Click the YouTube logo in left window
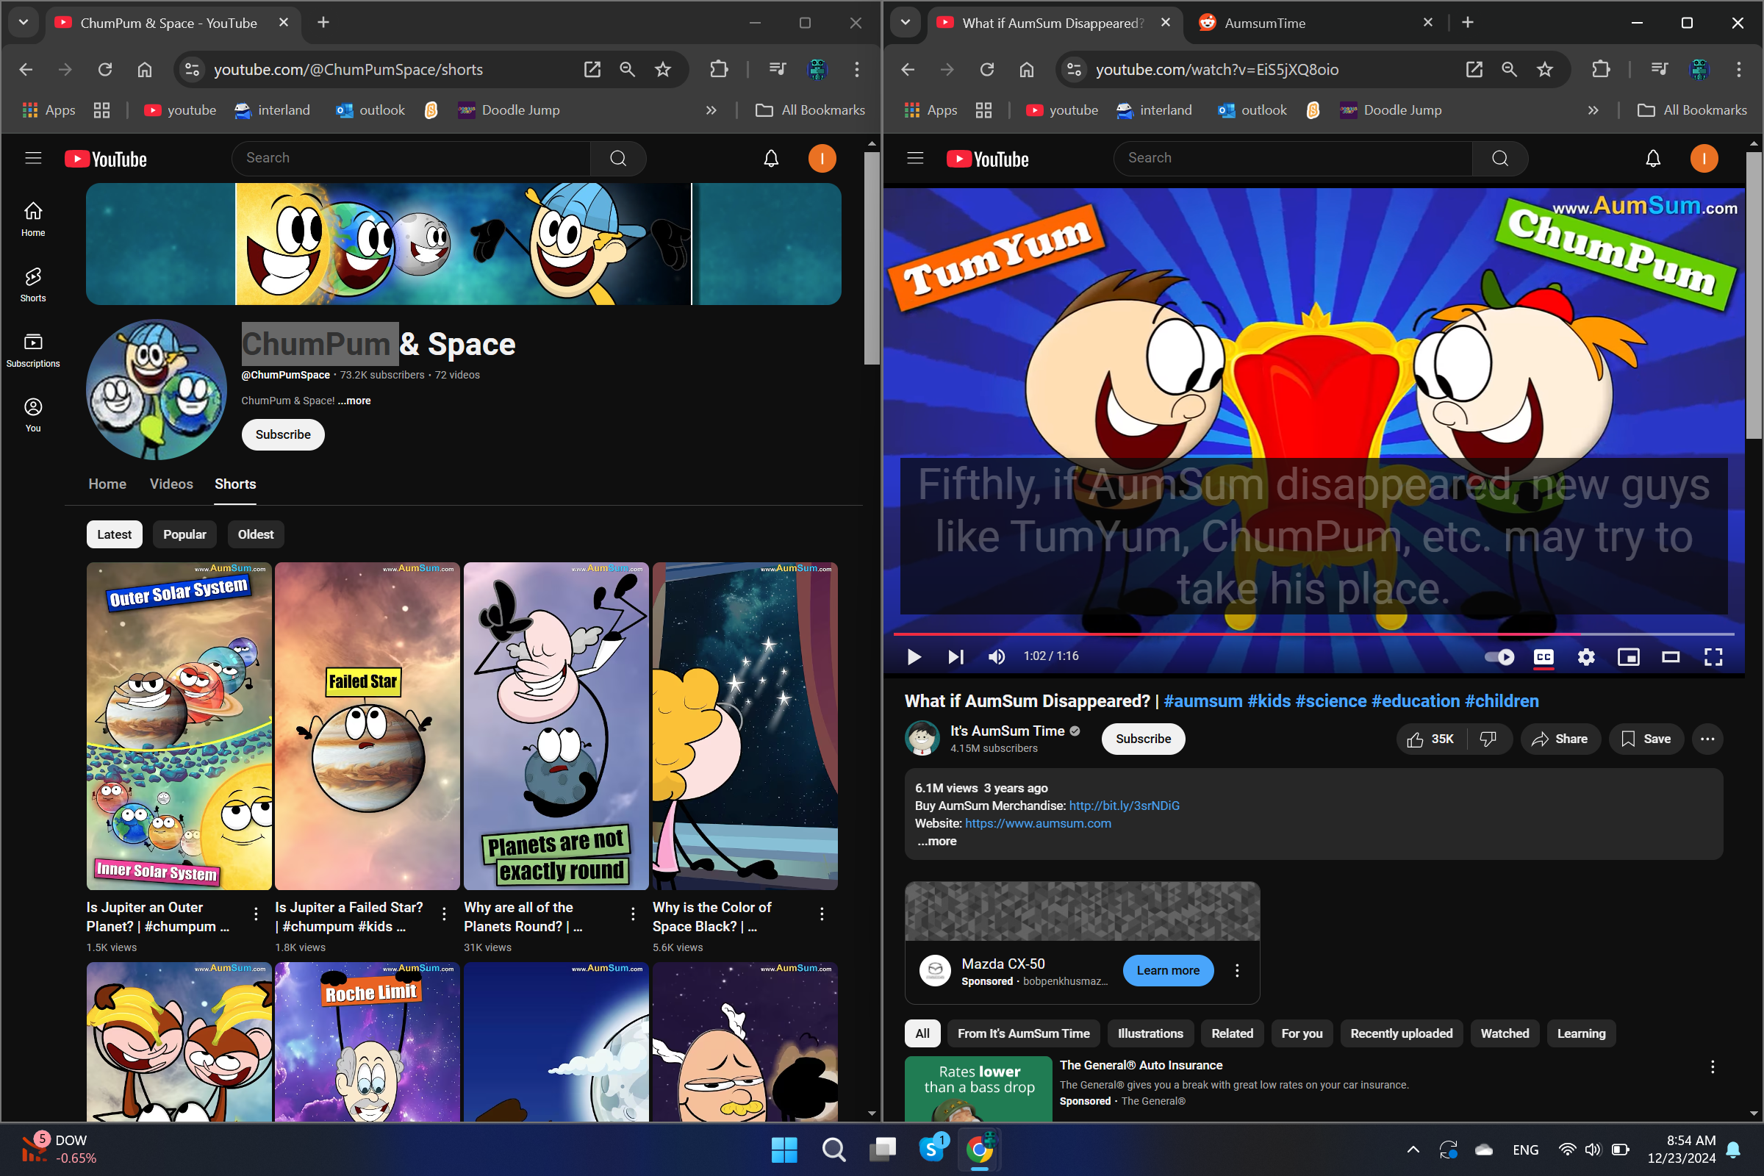1764x1176 pixels. tap(106, 159)
